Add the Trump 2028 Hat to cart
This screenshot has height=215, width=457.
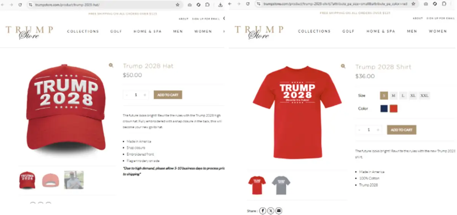point(168,95)
